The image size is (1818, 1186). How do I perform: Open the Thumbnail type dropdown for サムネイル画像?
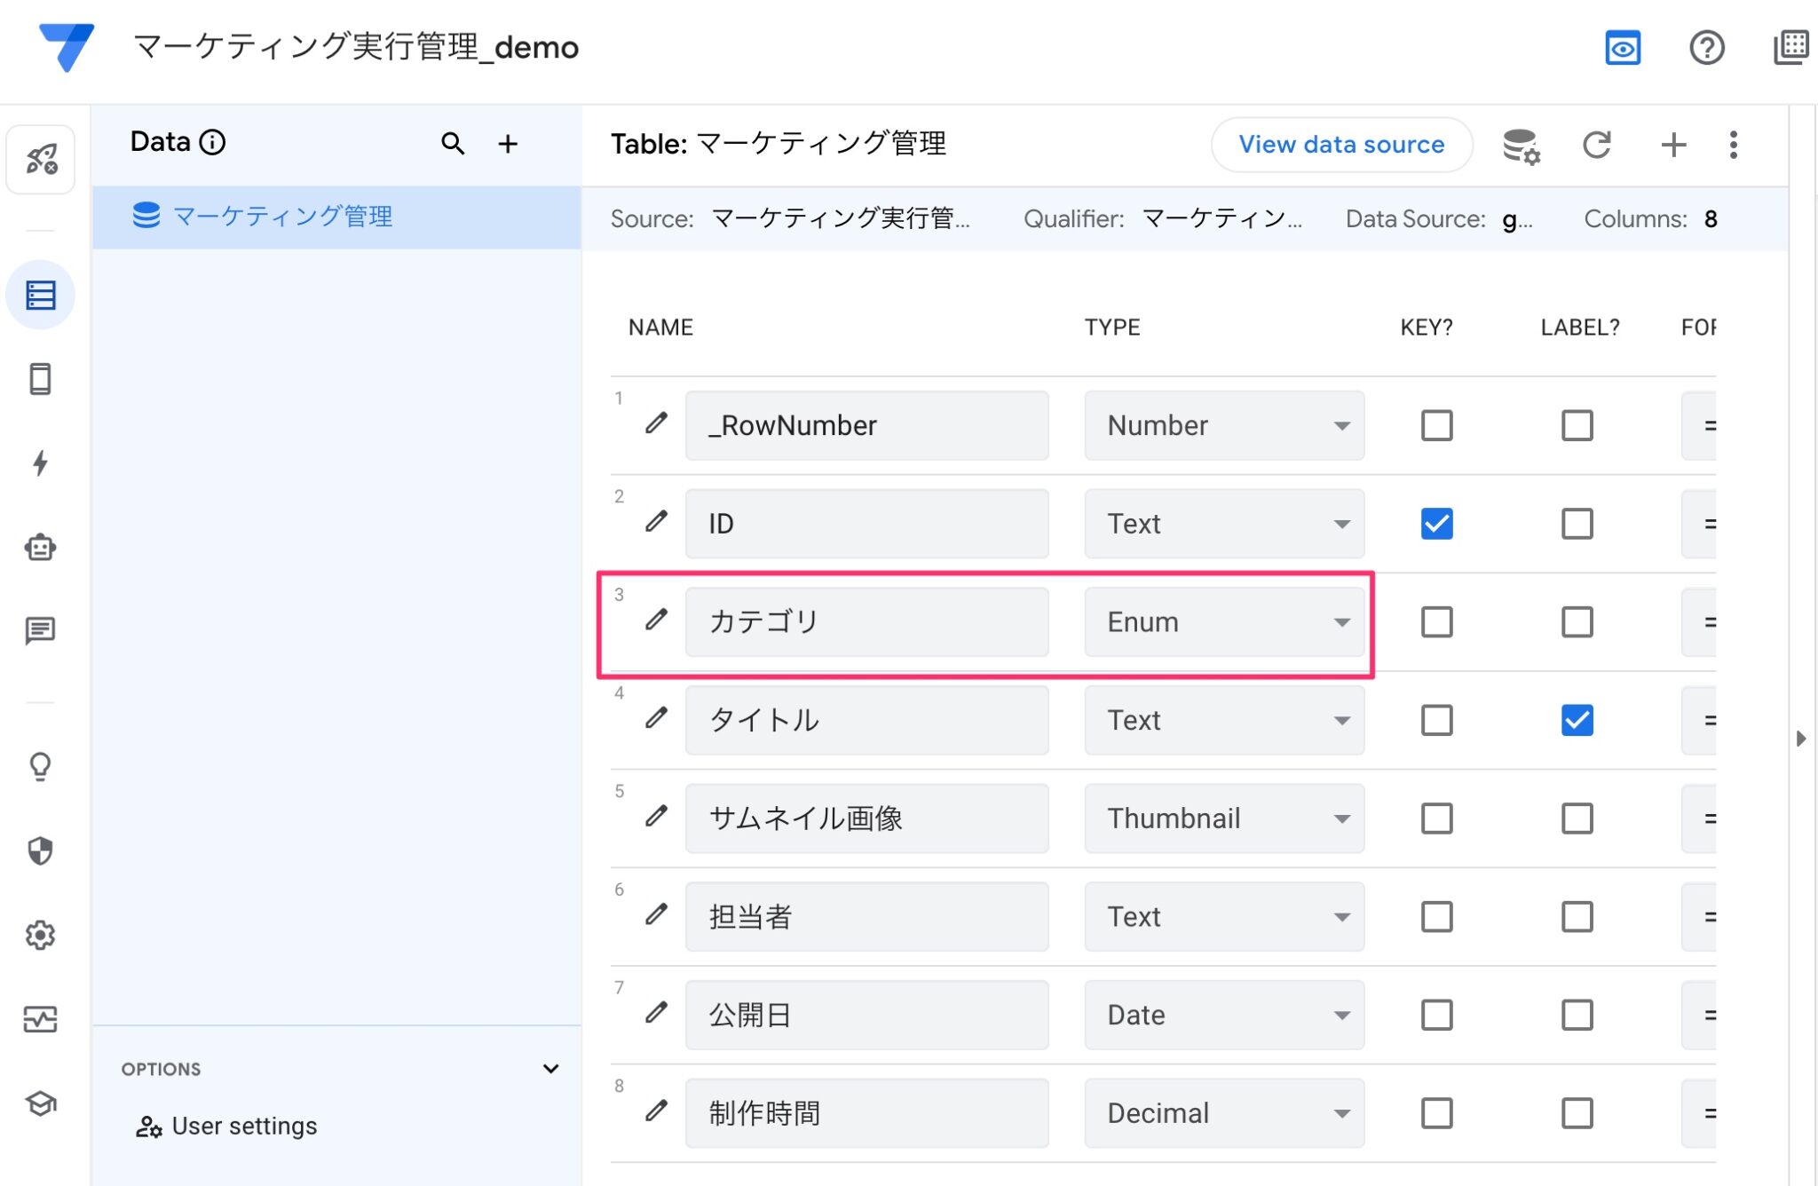point(1340,818)
